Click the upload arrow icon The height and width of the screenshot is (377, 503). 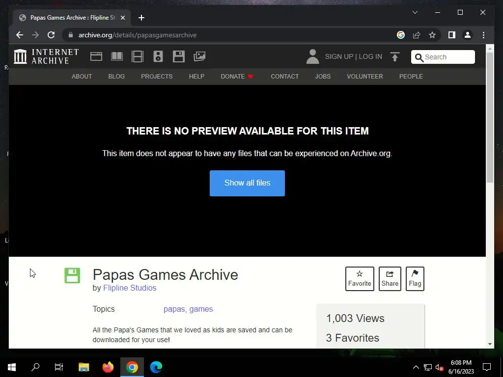(395, 57)
